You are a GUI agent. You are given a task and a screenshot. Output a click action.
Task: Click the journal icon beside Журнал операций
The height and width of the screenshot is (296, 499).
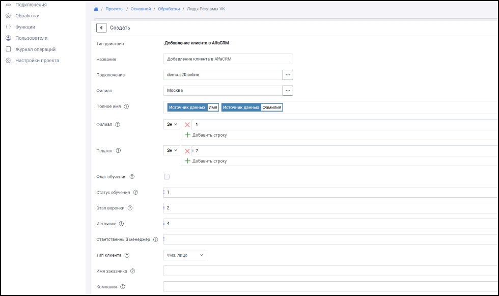9,49
